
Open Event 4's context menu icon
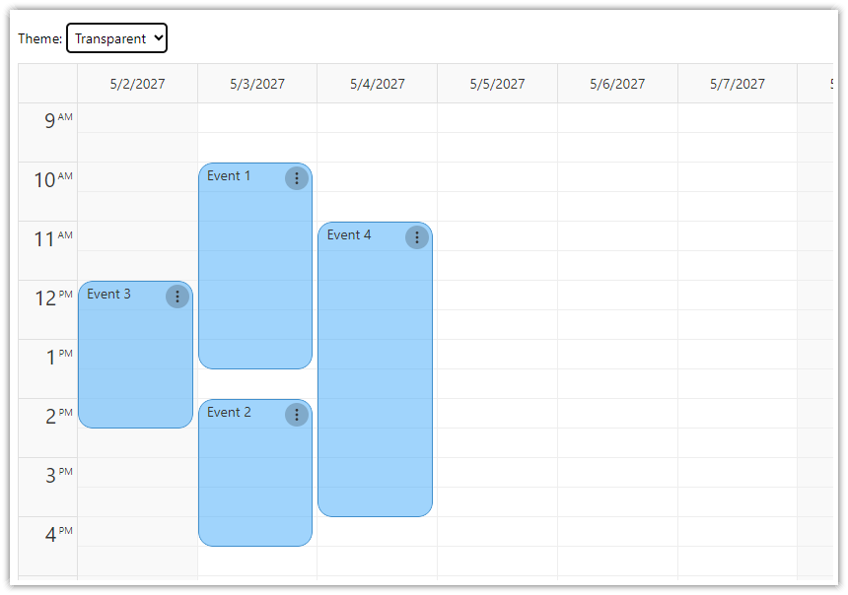[416, 237]
